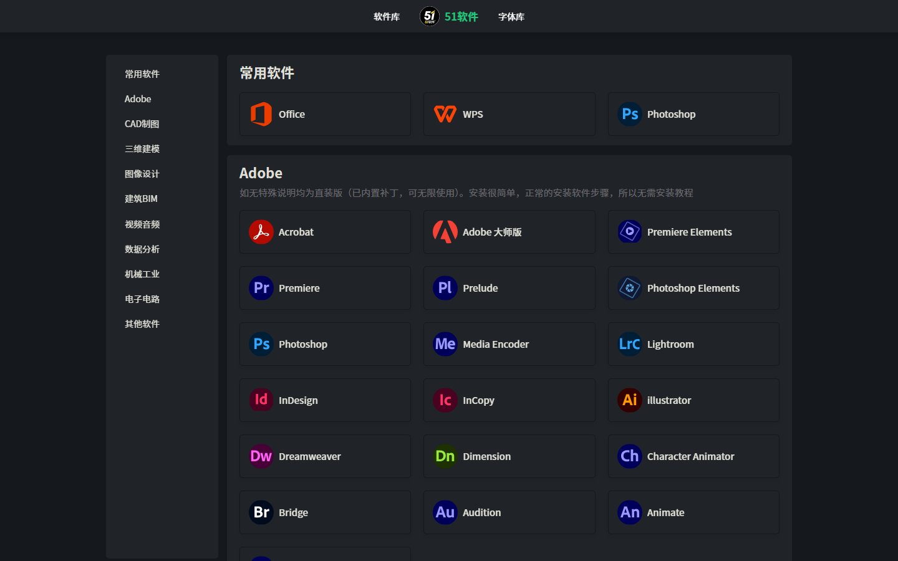Open the Dimension Dn icon
Viewport: 898px width, 561px height.
(445, 456)
